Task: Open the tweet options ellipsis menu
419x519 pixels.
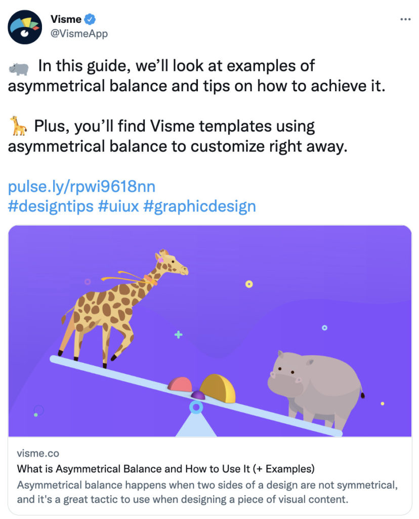Action: pyautogui.click(x=404, y=19)
